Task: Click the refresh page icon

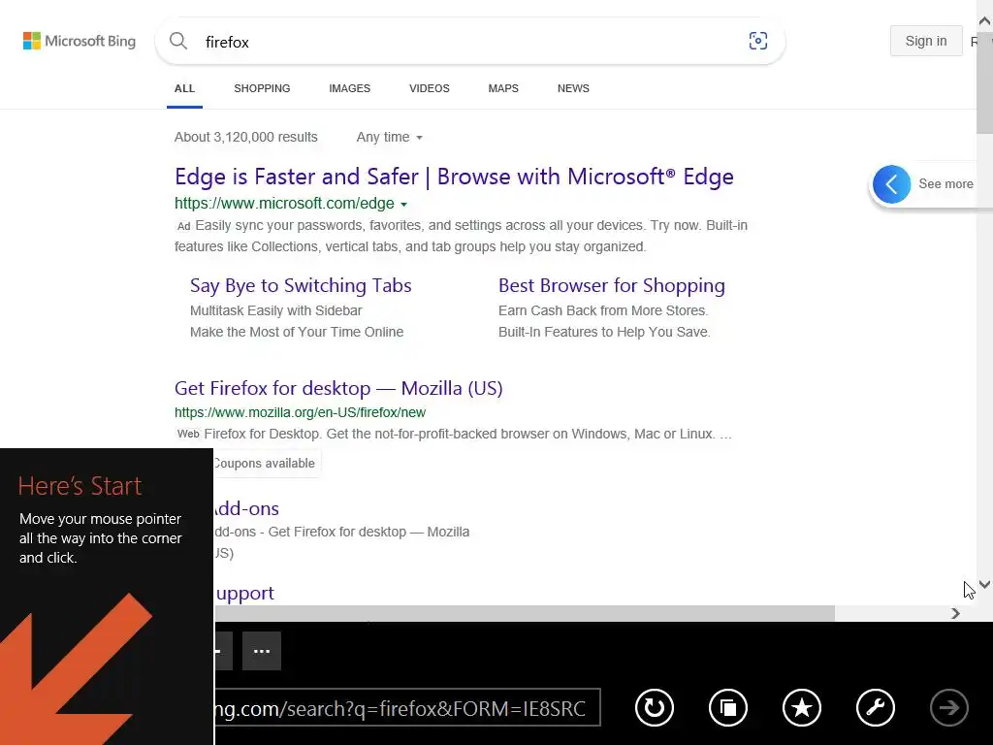Action: pyautogui.click(x=655, y=708)
